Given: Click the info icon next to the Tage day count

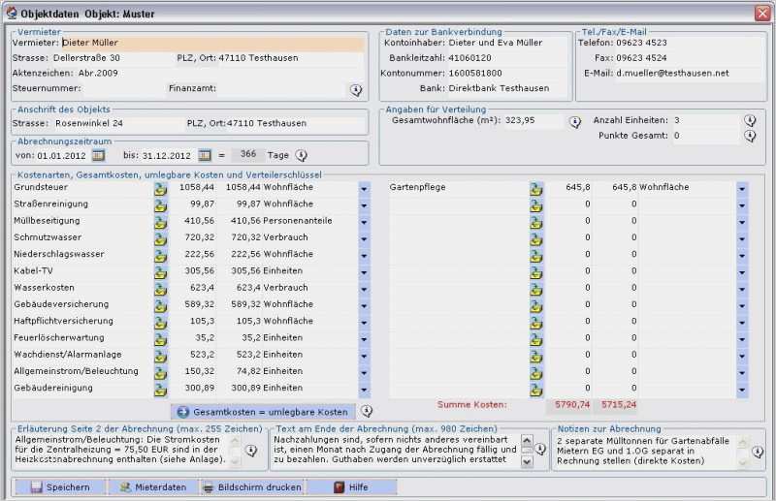Looking at the screenshot, I should point(302,155).
